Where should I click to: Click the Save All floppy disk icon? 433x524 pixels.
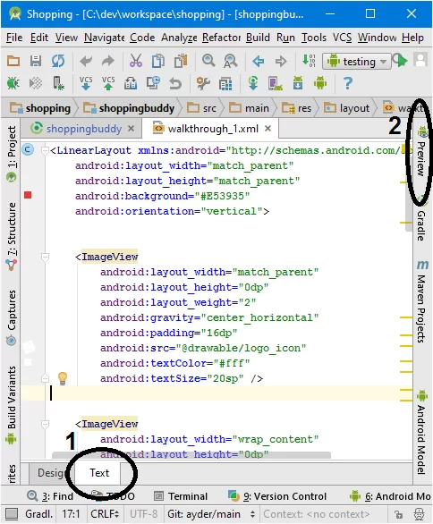(x=36, y=61)
